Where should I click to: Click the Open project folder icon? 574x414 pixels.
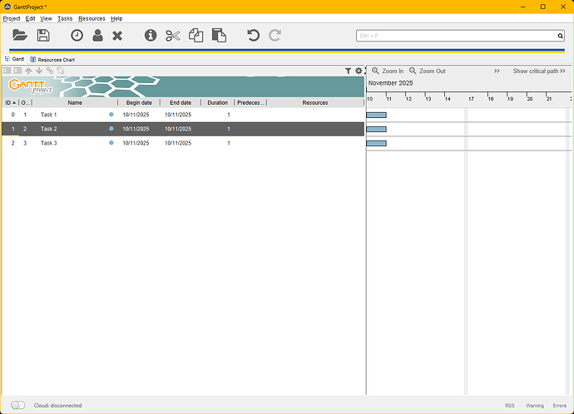tap(20, 36)
